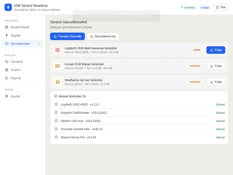Click the Güncel Sürücüler (5) heading
This screenshot has width=233, height=175.
point(72,96)
